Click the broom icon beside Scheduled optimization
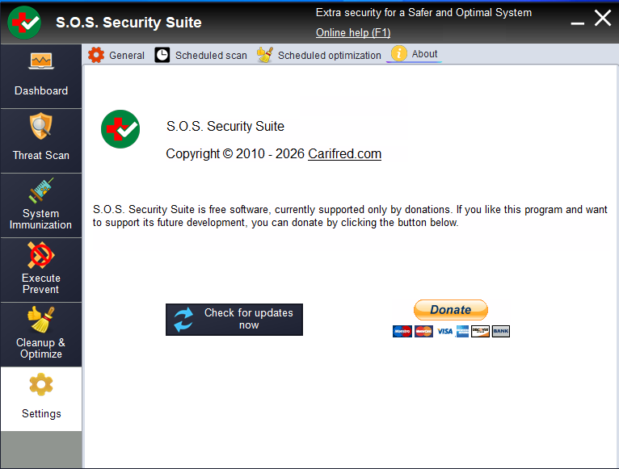Screen dimensions: 619x469 [x=265, y=55]
